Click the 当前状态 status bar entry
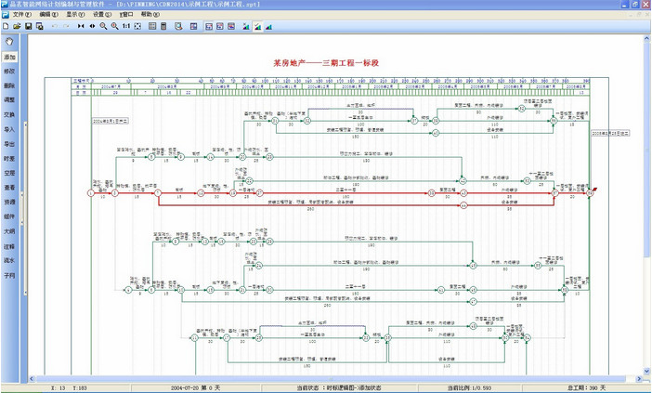The image size is (652, 393). pos(339,388)
